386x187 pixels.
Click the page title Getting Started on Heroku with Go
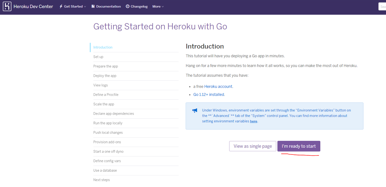click(160, 26)
